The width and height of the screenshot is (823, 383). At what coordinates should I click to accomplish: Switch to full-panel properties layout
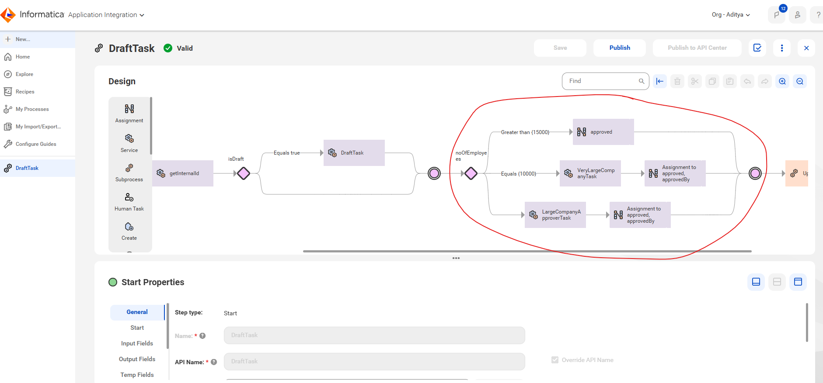pyautogui.click(x=798, y=282)
